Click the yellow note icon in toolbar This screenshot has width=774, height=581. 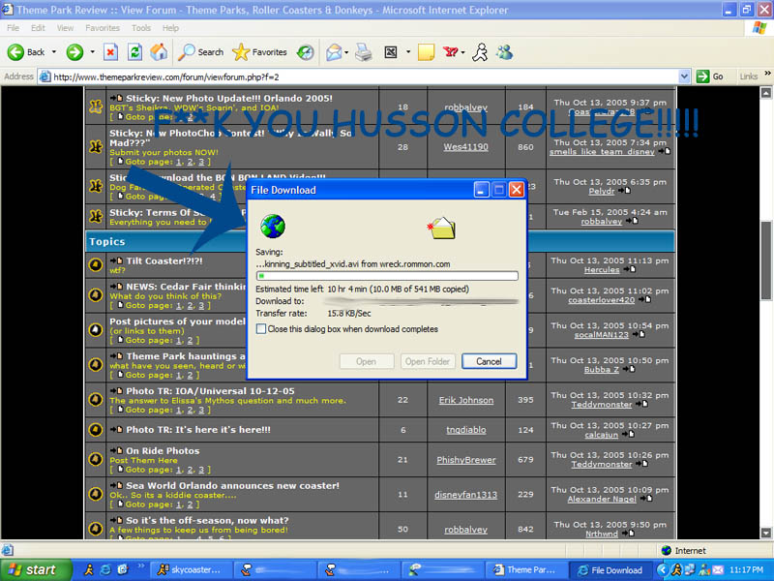[x=426, y=52]
